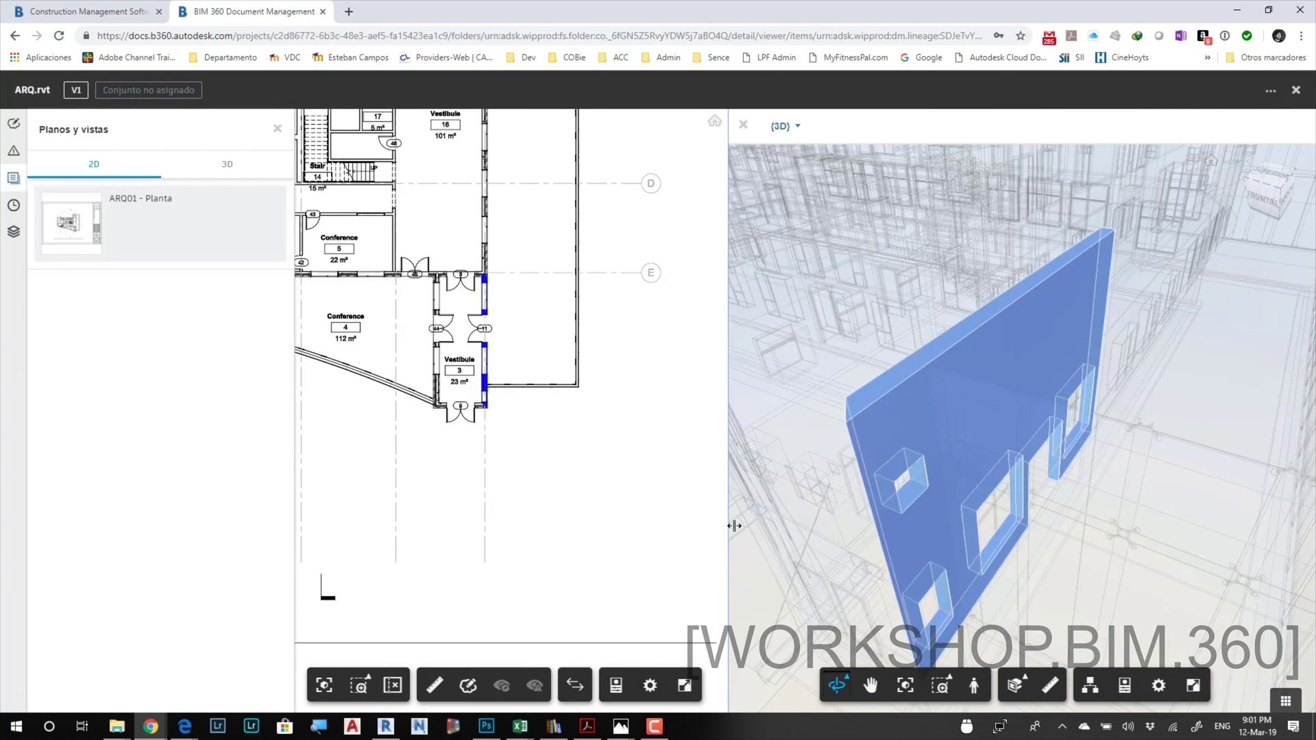Select the Measure ruler in 2D toolbar
The width and height of the screenshot is (1316, 740).
435,685
